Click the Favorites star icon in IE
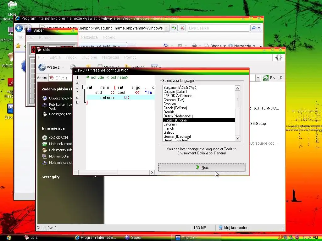The image size is (322, 241). (18, 46)
